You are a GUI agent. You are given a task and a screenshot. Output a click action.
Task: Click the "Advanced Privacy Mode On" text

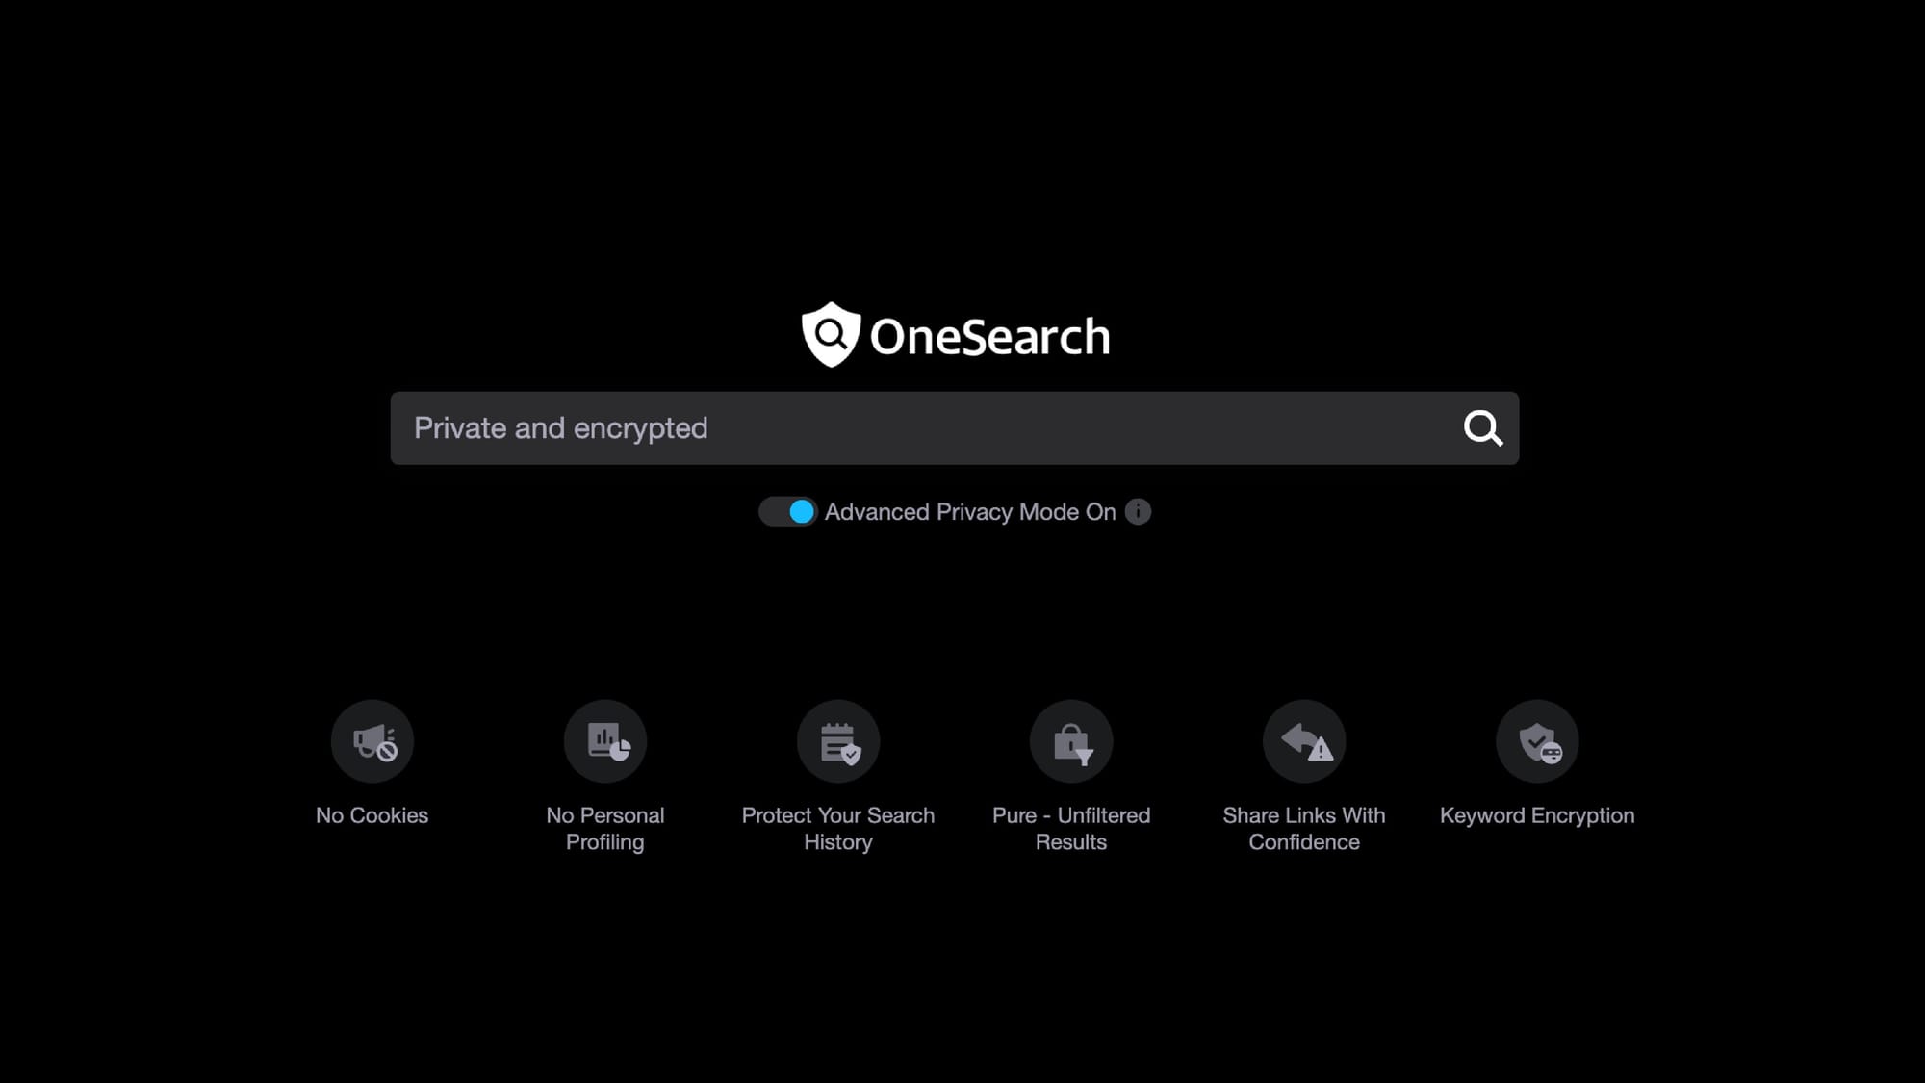[x=970, y=512]
